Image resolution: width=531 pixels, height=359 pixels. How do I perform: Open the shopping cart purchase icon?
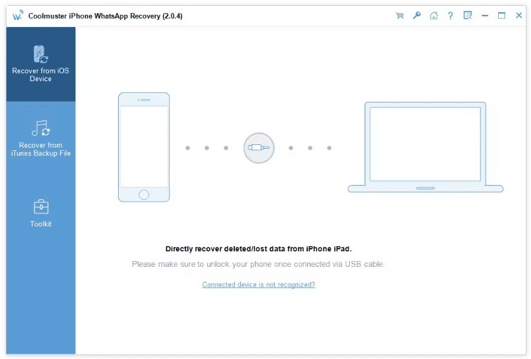399,15
